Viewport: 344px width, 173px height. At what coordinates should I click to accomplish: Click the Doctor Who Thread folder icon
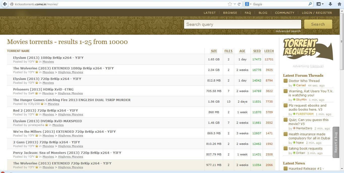coord(285,81)
